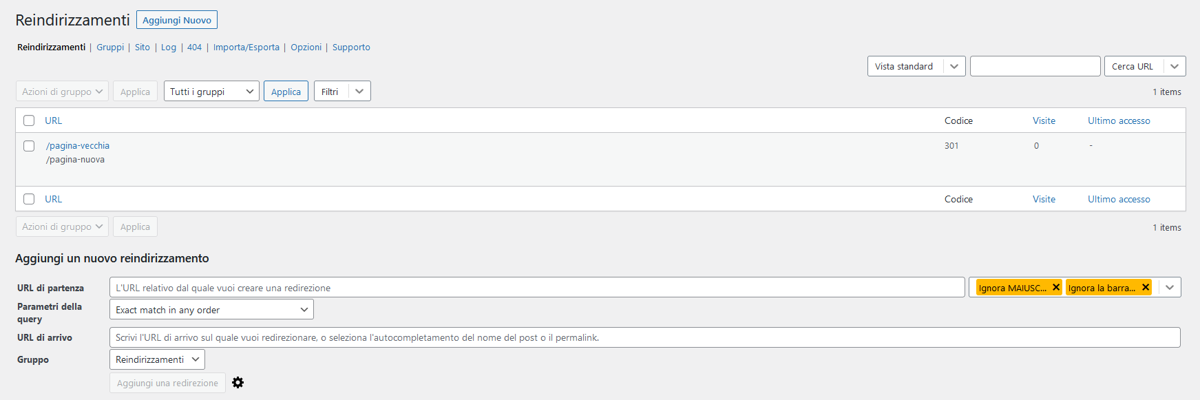The height and width of the screenshot is (400, 1200).
Task: Open the Cerca URL search type arrow
Action: (1175, 66)
